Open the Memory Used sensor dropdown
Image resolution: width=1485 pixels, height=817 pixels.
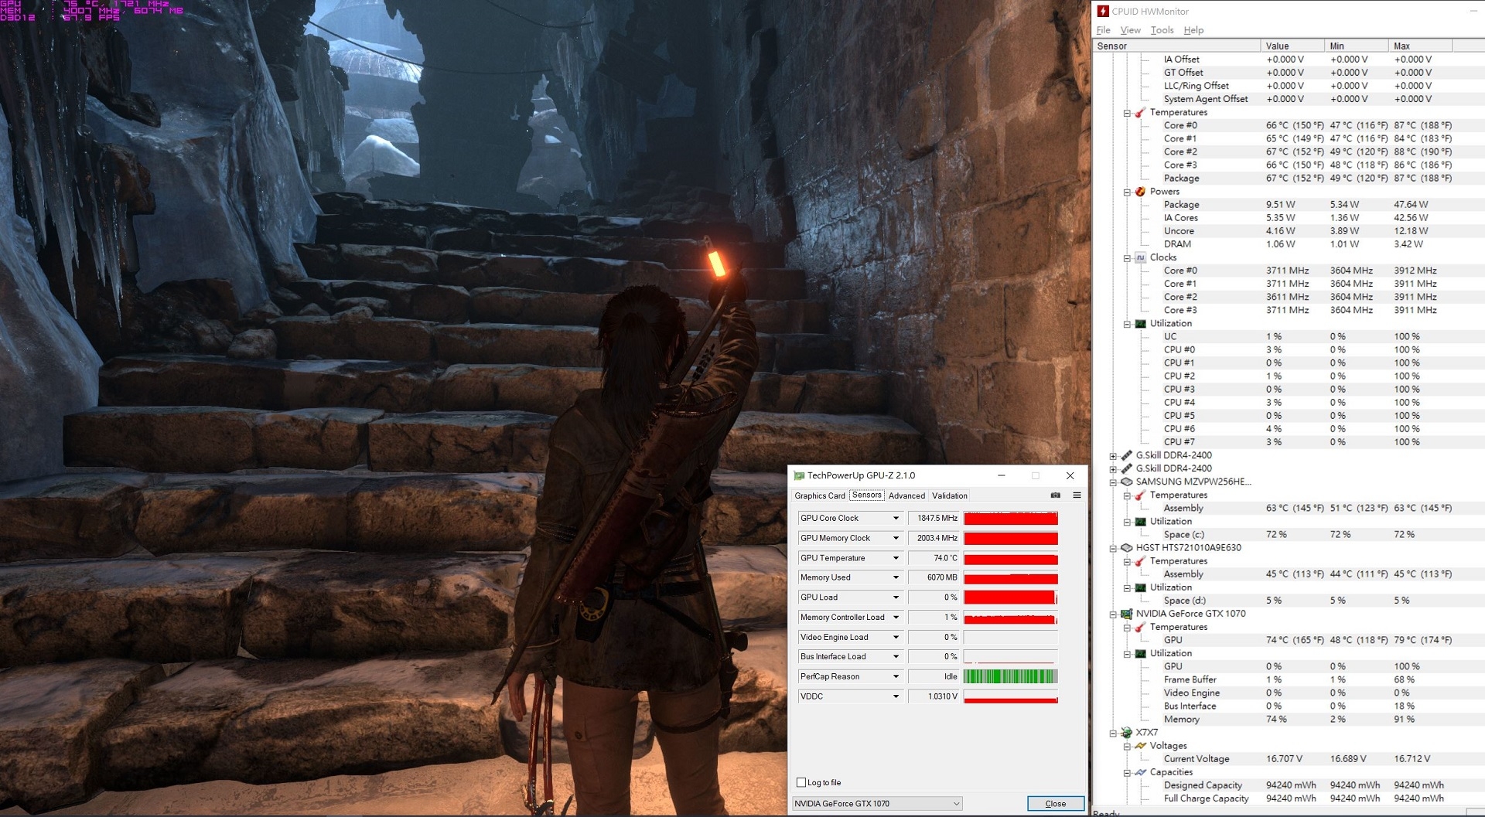coord(896,577)
